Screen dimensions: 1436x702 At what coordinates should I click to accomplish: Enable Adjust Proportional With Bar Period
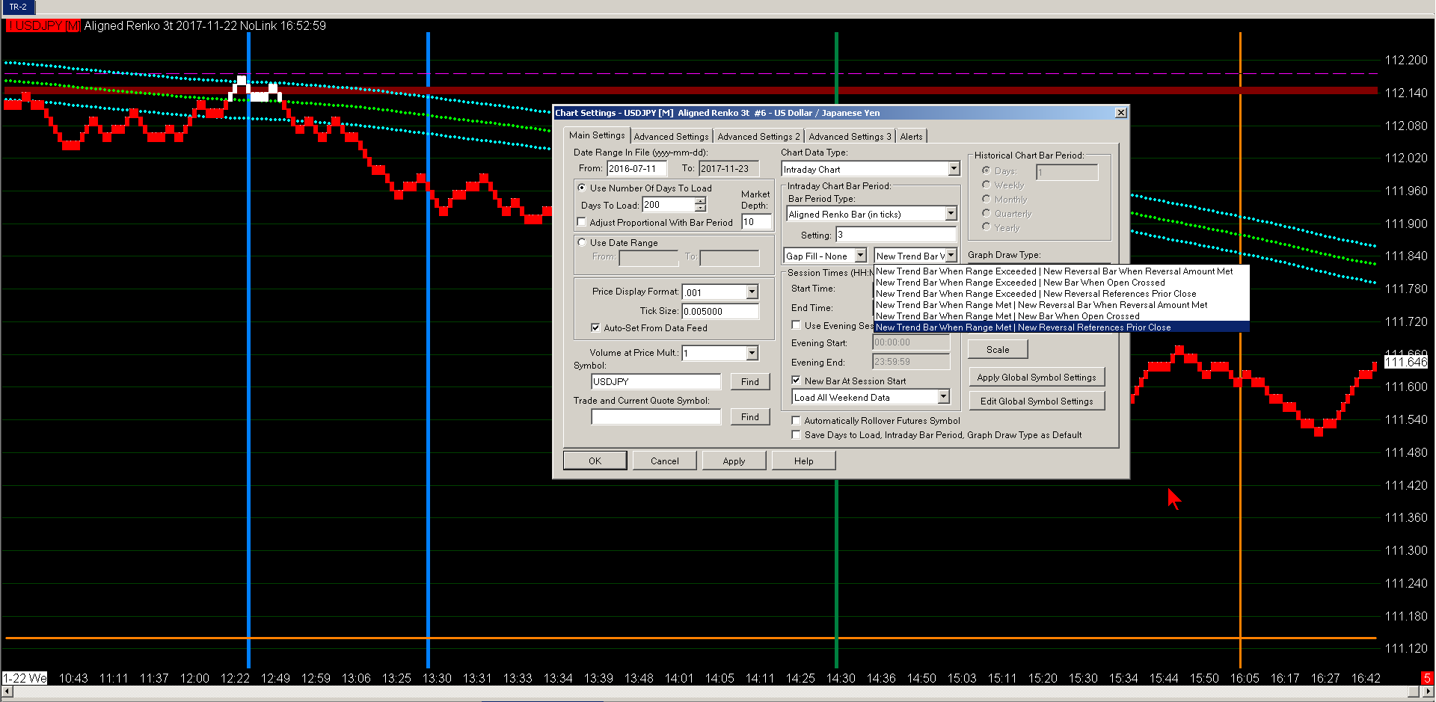point(582,222)
